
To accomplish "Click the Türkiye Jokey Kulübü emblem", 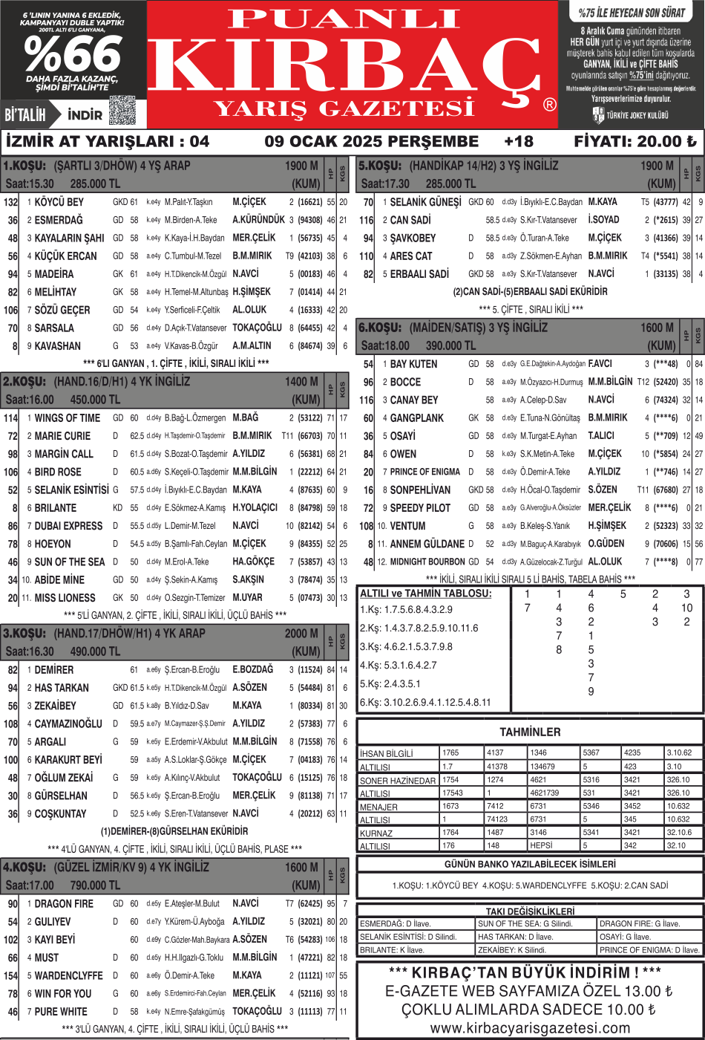I will pyautogui.click(x=598, y=115).
